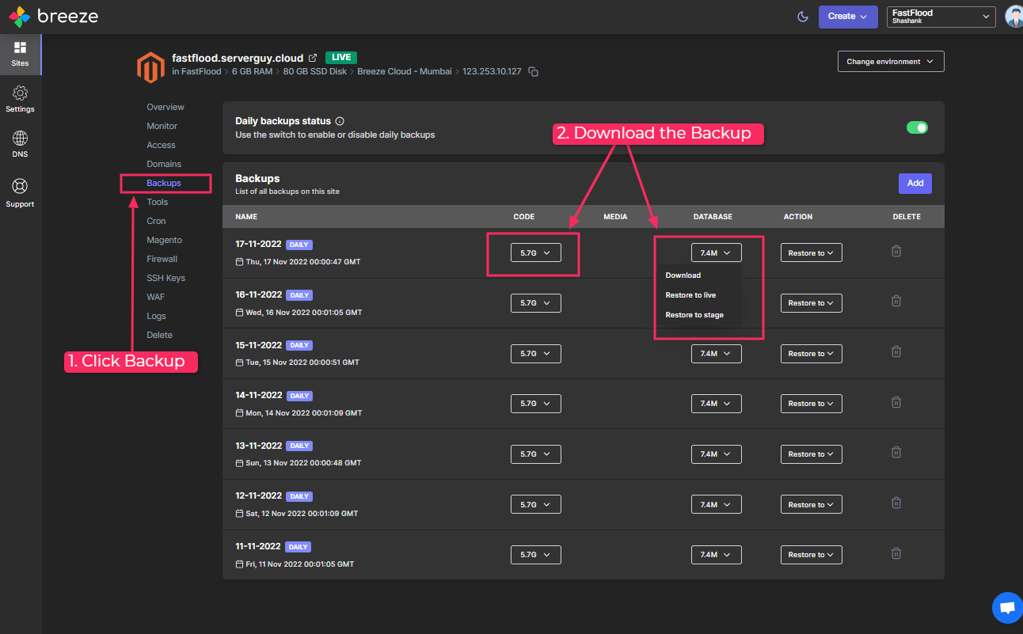This screenshot has width=1023, height=634.
Task: Delete the 11-11-2022 backup
Action: [896, 553]
